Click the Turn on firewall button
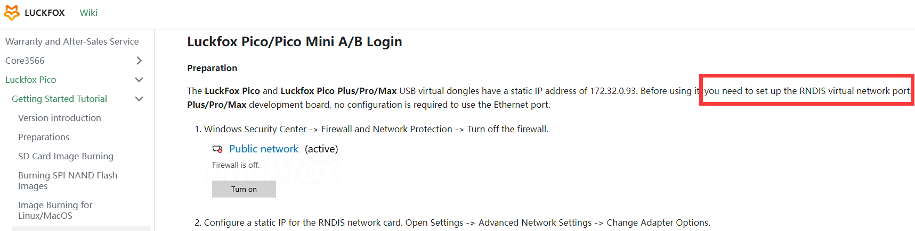This screenshot has height=231, width=915. coord(244,189)
